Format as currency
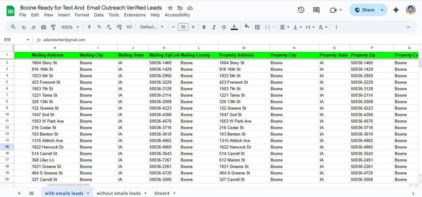This screenshot has width=422, height=197. click(x=89, y=27)
